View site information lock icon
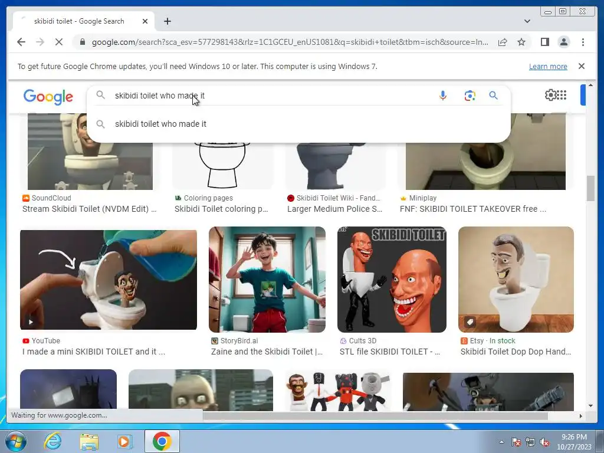This screenshot has height=453, width=604. tap(82, 42)
